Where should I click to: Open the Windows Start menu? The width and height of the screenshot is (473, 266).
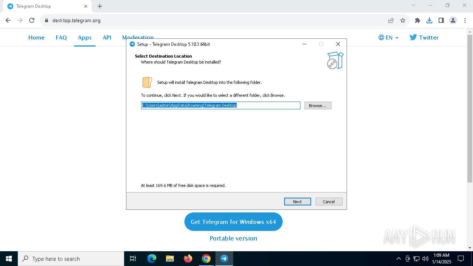[9, 259]
